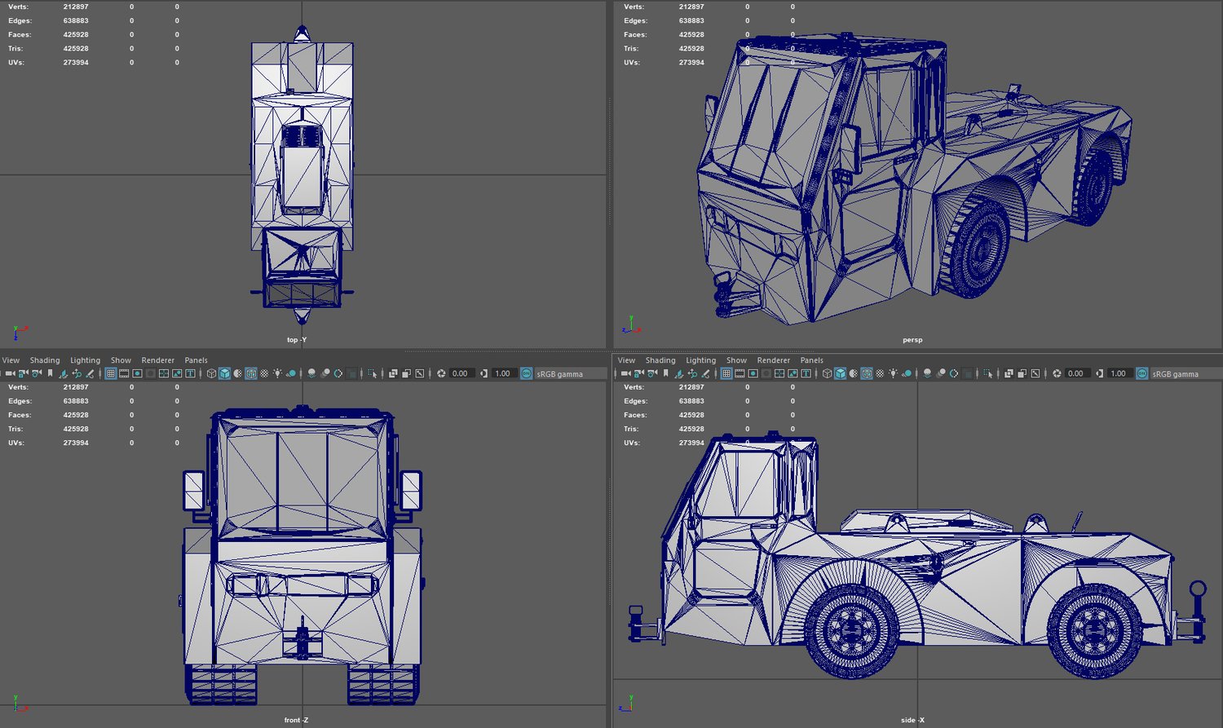Click the Bookmarks icon in side view toolbar

tap(665, 373)
